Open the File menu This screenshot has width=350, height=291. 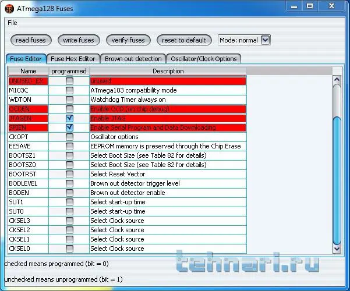(x=12, y=23)
